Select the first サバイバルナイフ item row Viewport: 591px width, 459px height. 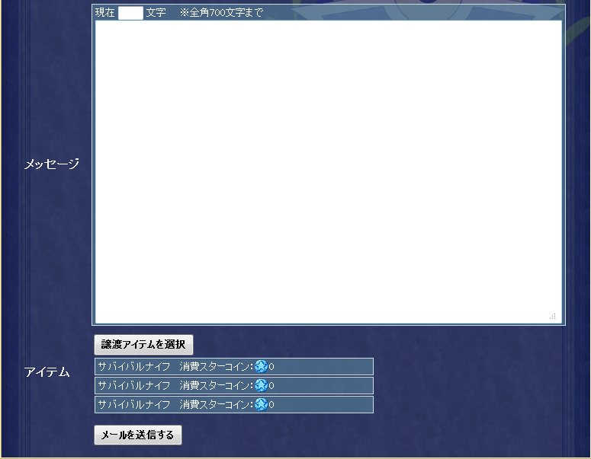coord(234,366)
